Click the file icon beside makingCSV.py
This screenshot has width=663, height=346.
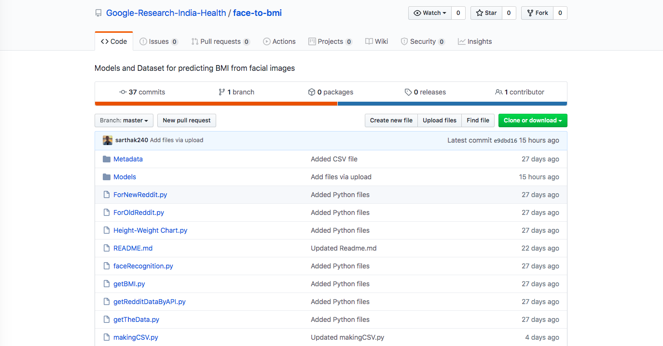[107, 337]
